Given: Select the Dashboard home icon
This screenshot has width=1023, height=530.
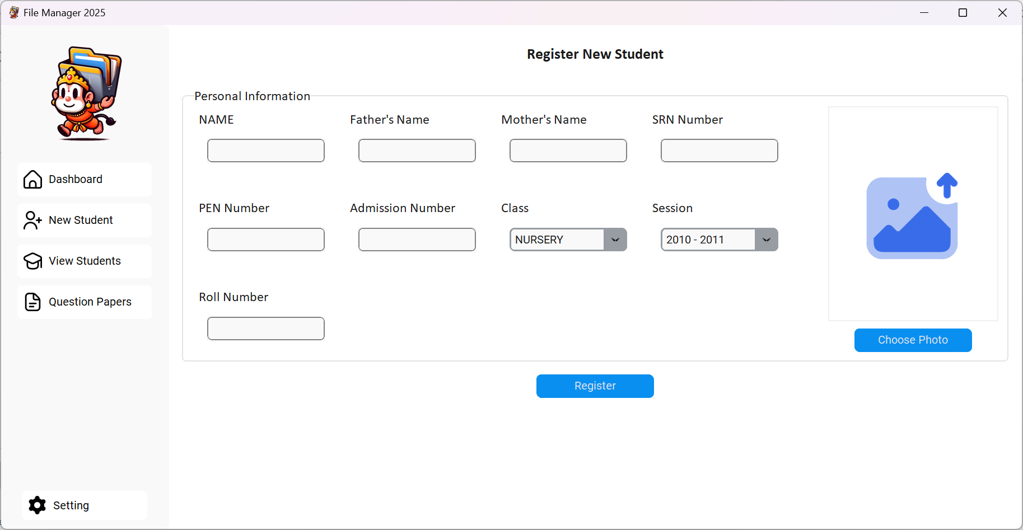Looking at the screenshot, I should 32,179.
